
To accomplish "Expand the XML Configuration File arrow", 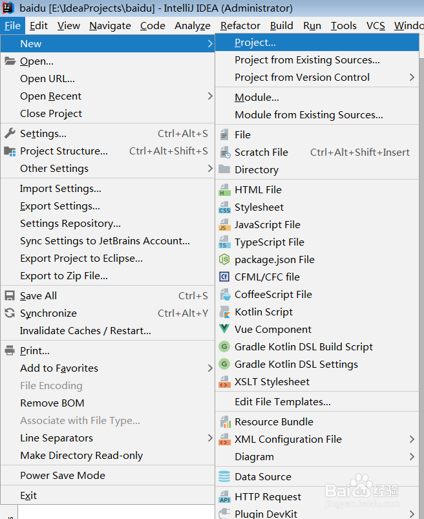I will pyautogui.click(x=412, y=440).
